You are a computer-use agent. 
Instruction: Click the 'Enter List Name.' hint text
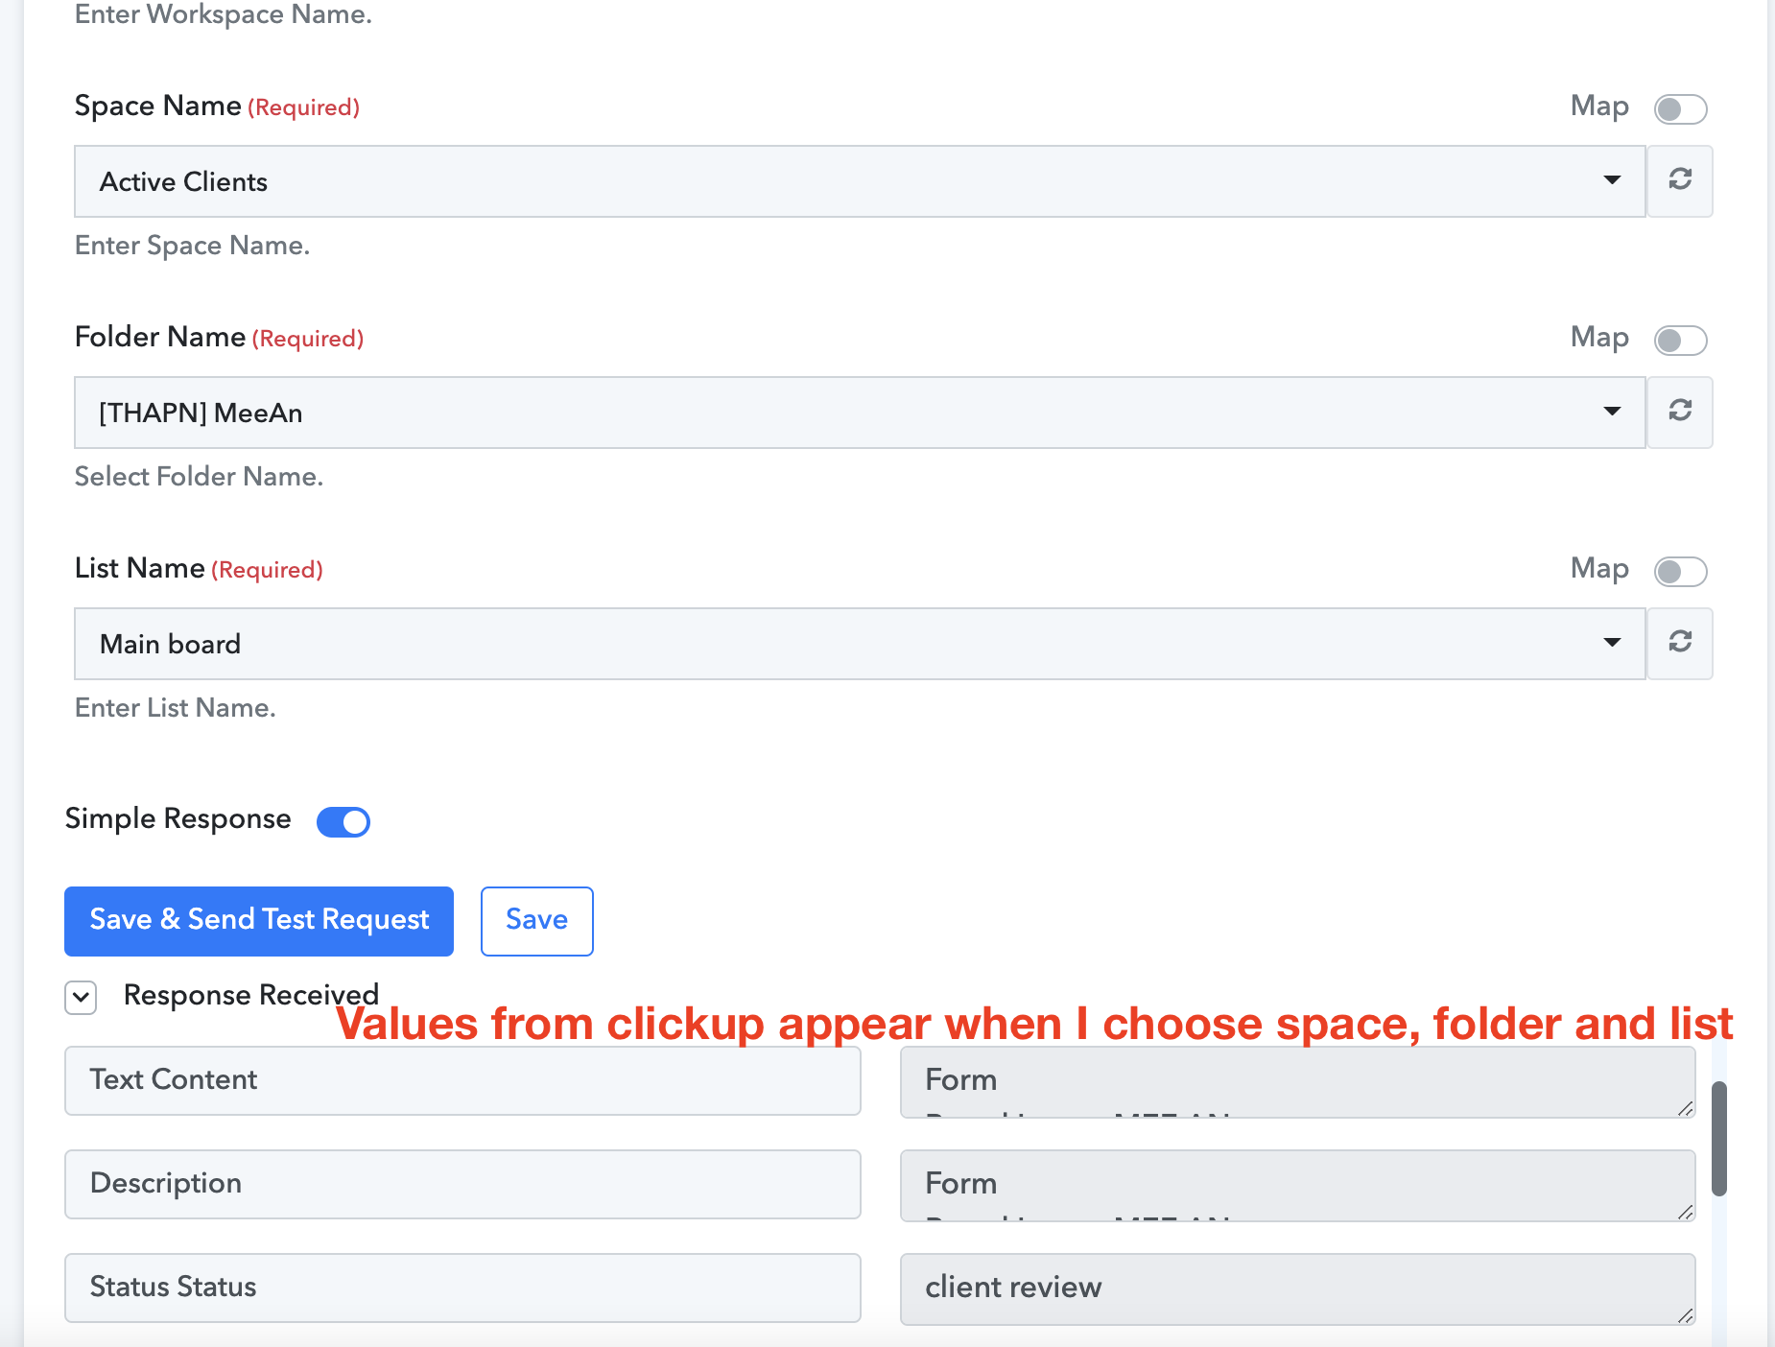(175, 708)
